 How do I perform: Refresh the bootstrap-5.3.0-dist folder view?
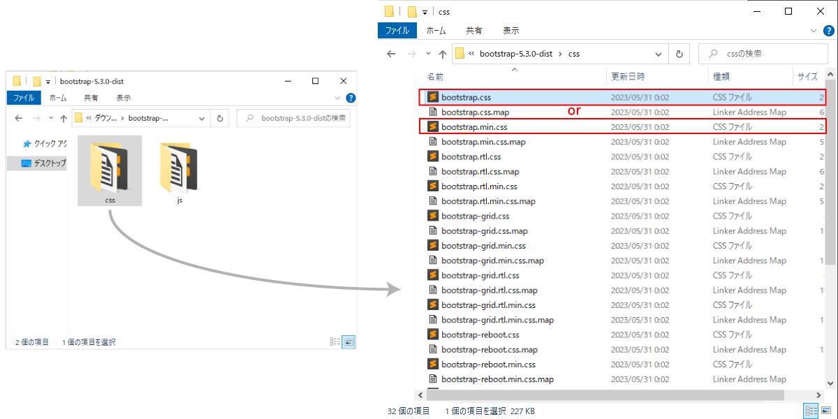[x=220, y=119]
